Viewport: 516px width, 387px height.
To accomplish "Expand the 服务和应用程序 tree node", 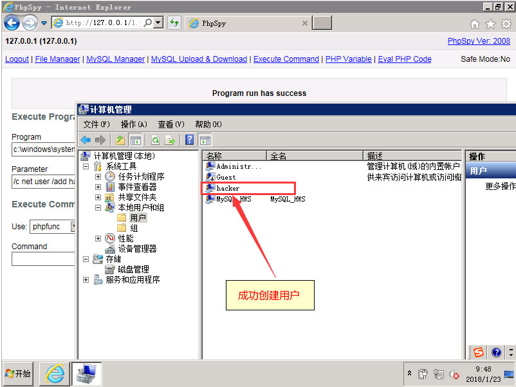I will click(86, 279).
